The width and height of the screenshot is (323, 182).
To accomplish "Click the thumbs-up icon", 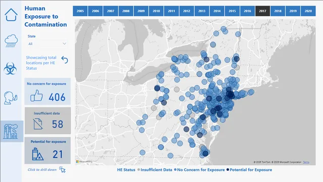I will click(x=36, y=96).
